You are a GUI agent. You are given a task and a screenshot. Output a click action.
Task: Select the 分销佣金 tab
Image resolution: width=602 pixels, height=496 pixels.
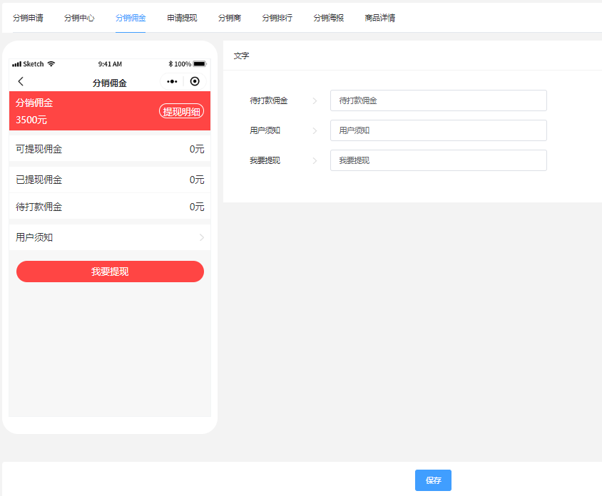[131, 18]
